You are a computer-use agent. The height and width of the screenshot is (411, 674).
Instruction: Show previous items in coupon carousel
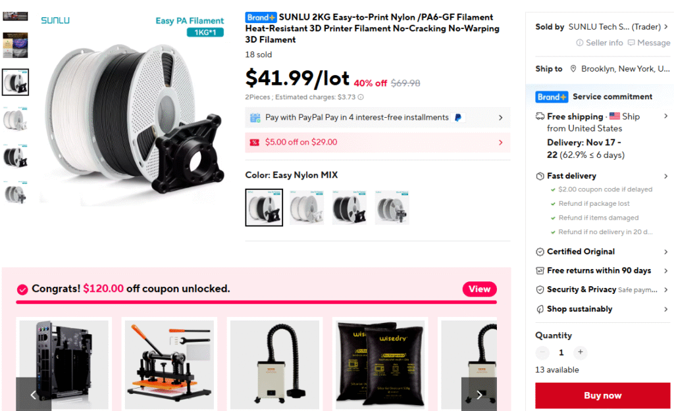pos(34,395)
